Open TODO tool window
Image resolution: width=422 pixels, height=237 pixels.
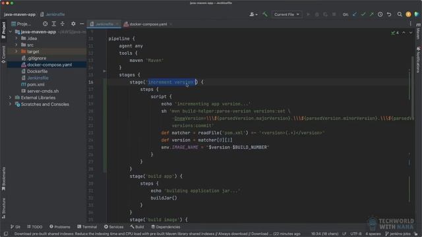[34, 226]
